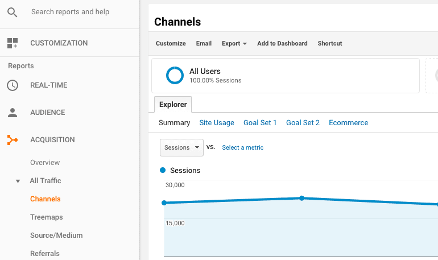Open the Ecommerce metric group tab

(x=348, y=122)
